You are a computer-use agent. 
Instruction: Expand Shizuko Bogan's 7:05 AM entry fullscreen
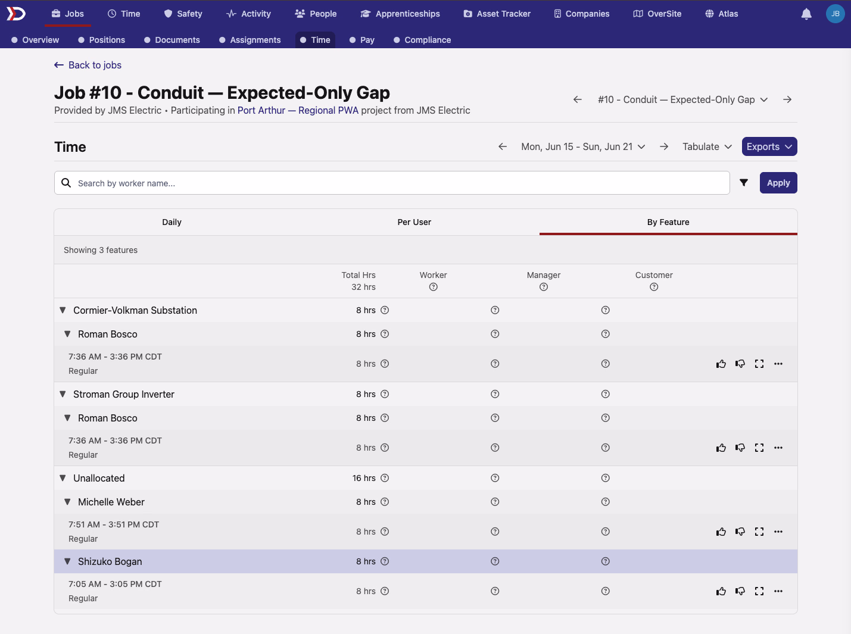click(759, 591)
